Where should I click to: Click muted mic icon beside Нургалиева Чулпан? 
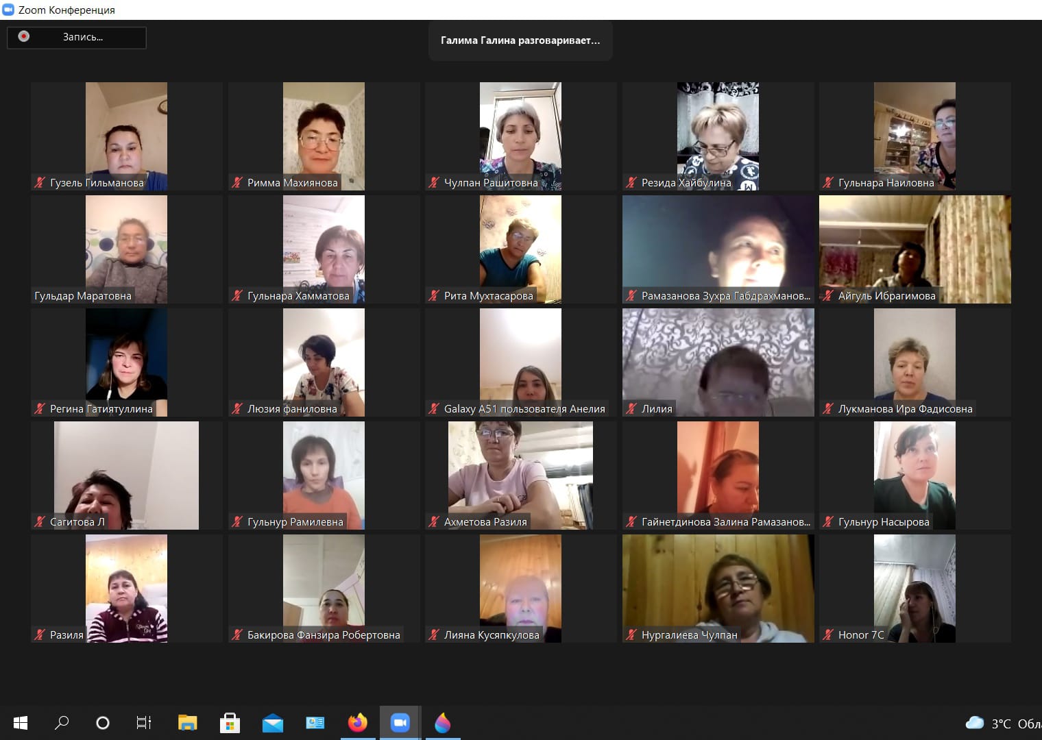click(631, 634)
